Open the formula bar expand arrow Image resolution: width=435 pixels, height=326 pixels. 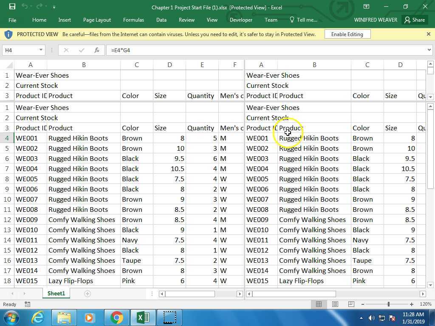pyautogui.click(x=429, y=50)
